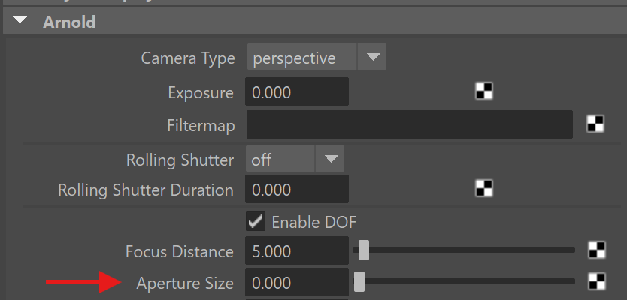The image size is (627, 300).
Task: Click the Filtermap text input field
Action: [x=410, y=125]
